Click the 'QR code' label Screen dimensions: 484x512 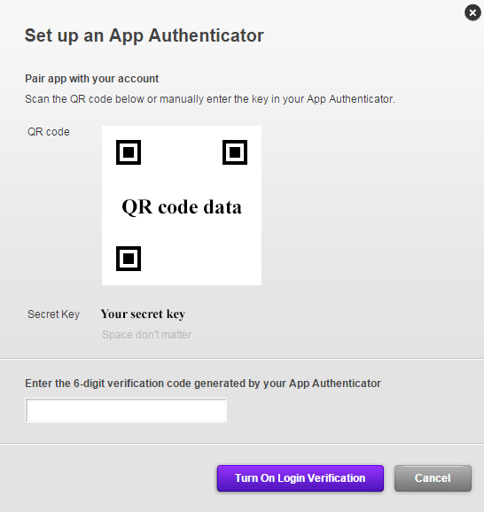point(49,132)
